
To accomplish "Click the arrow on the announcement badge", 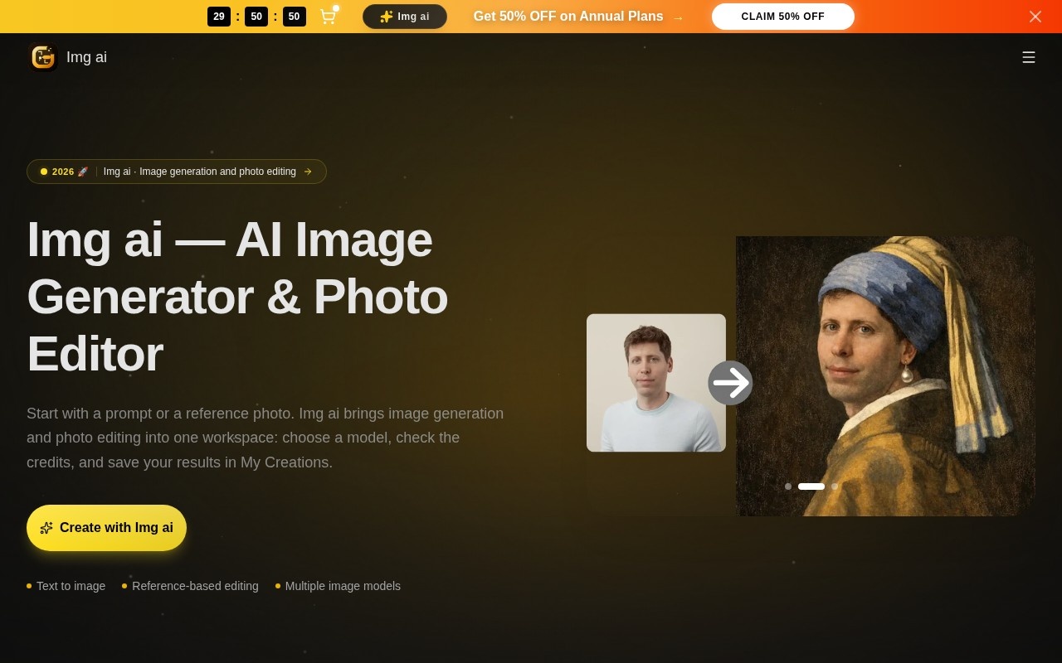I will point(308,172).
